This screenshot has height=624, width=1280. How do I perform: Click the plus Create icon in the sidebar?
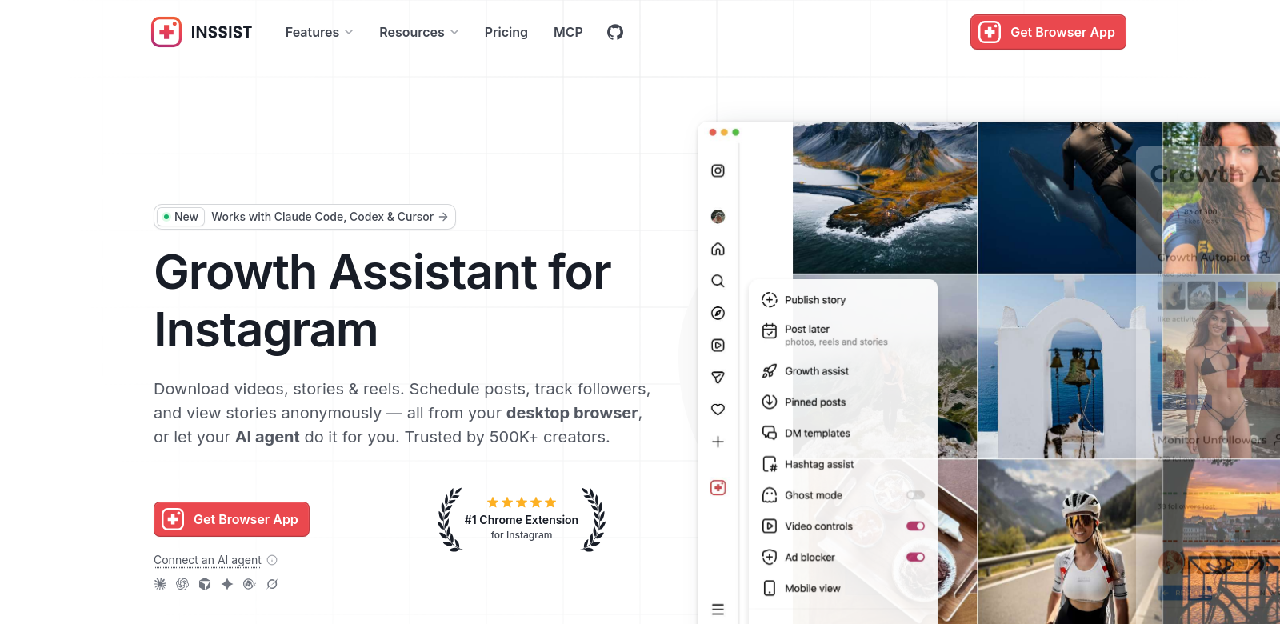click(x=718, y=442)
